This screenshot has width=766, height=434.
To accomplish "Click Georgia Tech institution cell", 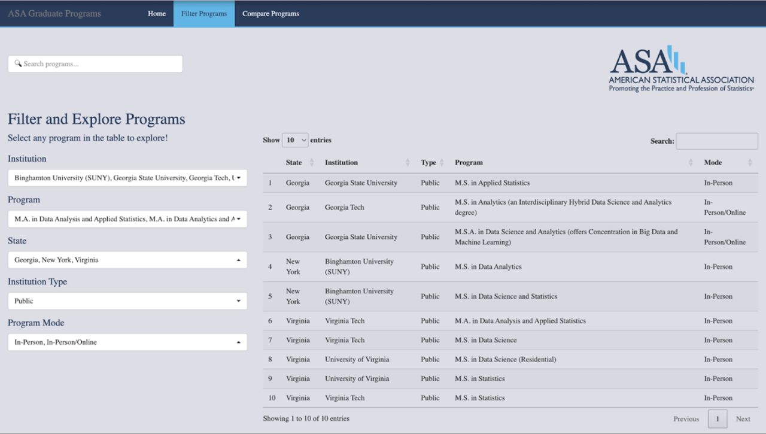I will (344, 208).
